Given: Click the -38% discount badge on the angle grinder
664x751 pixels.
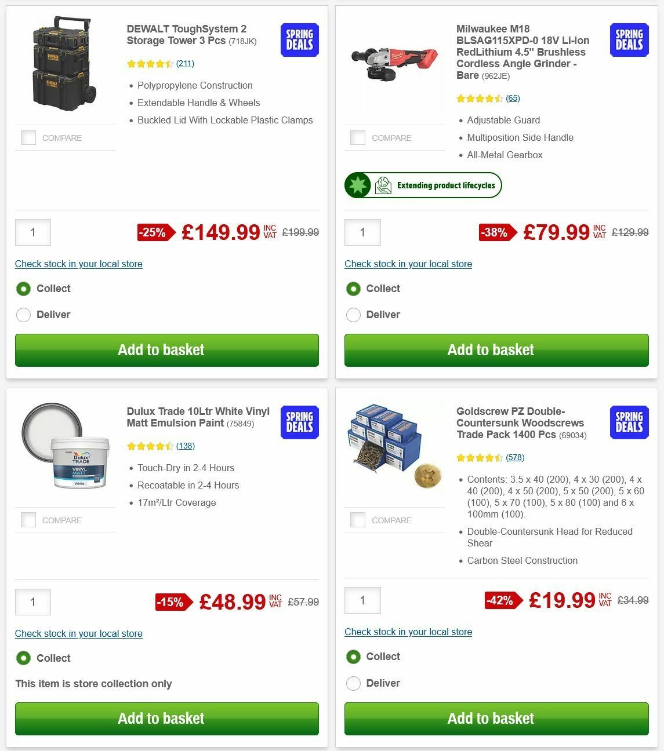Looking at the screenshot, I should coord(496,233).
